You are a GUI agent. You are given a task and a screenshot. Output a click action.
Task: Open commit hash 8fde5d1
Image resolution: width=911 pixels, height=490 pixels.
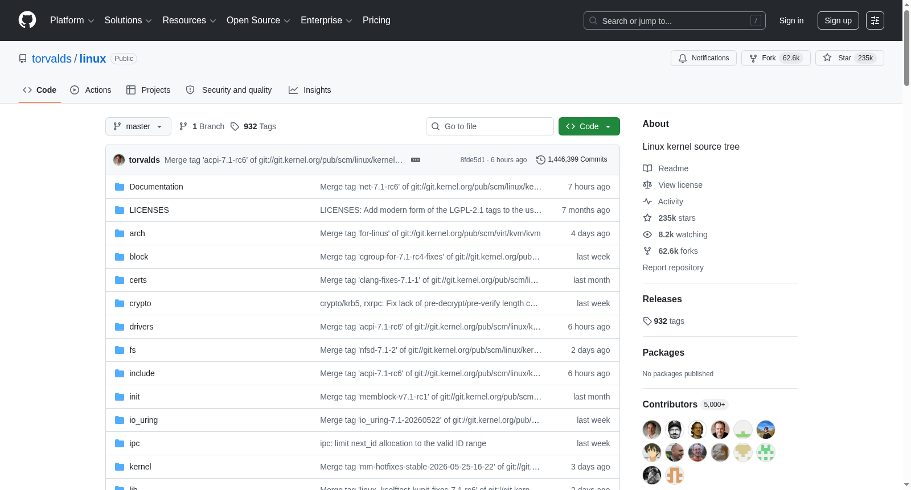click(473, 160)
